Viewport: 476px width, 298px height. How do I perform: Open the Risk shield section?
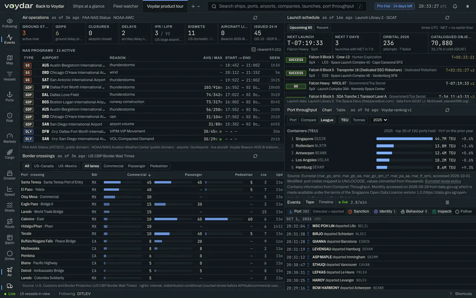point(10,117)
